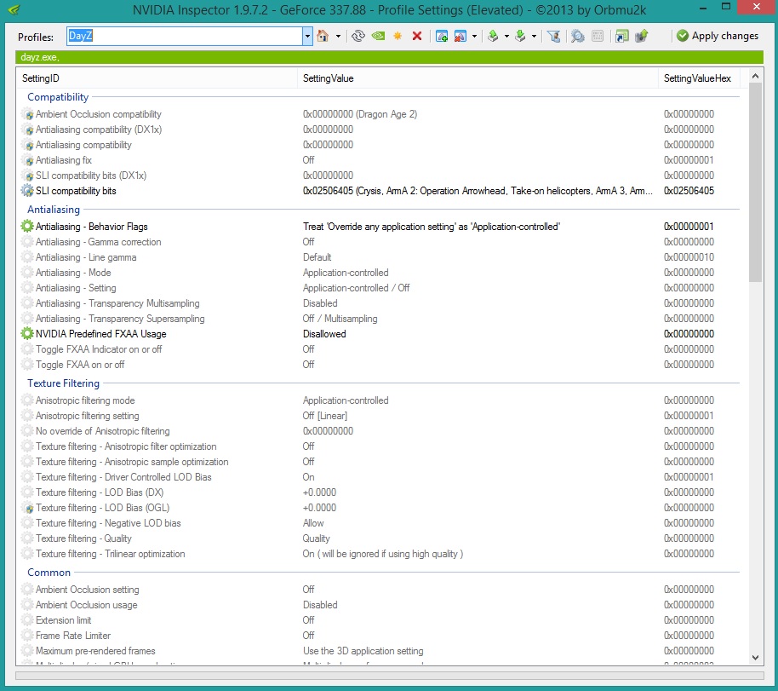
Task: Click SLI compatibility bits value 0x02506405 (Crysis...)
Action: 478,191
